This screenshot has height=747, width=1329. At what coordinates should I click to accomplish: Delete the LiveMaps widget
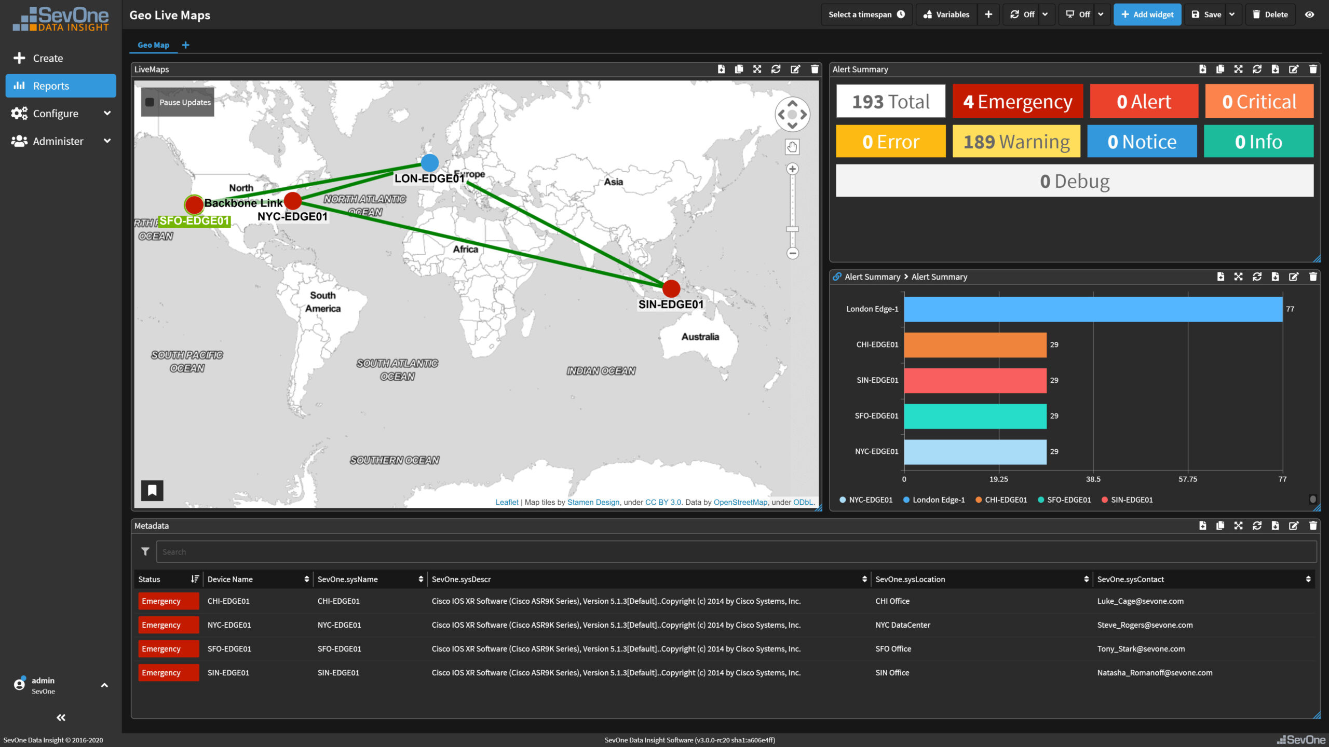point(815,69)
